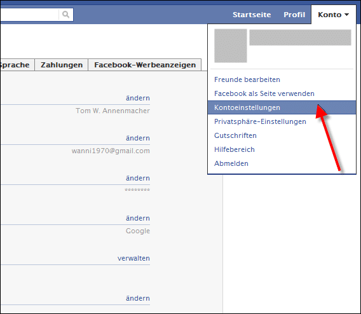Switch to the Zahlungen tab
361x314 pixels.
tap(62, 65)
